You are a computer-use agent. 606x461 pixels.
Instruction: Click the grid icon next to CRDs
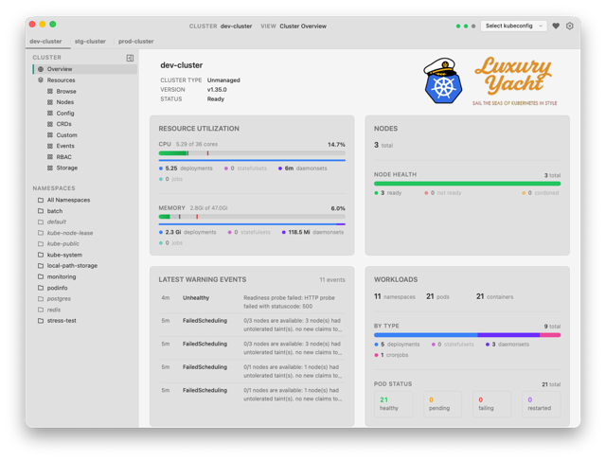[x=50, y=124]
